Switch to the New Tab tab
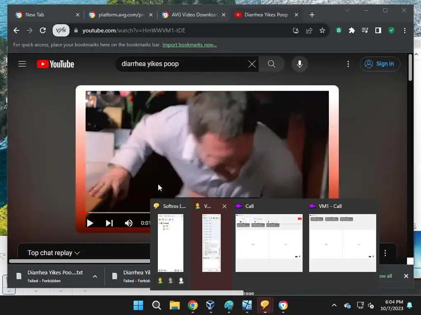The image size is (421, 315). [48, 15]
